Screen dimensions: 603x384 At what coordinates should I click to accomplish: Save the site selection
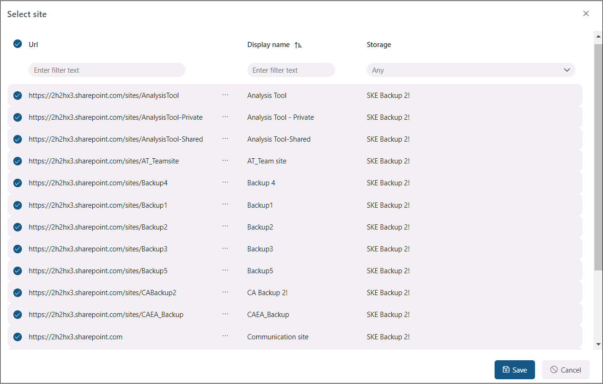coord(515,370)
